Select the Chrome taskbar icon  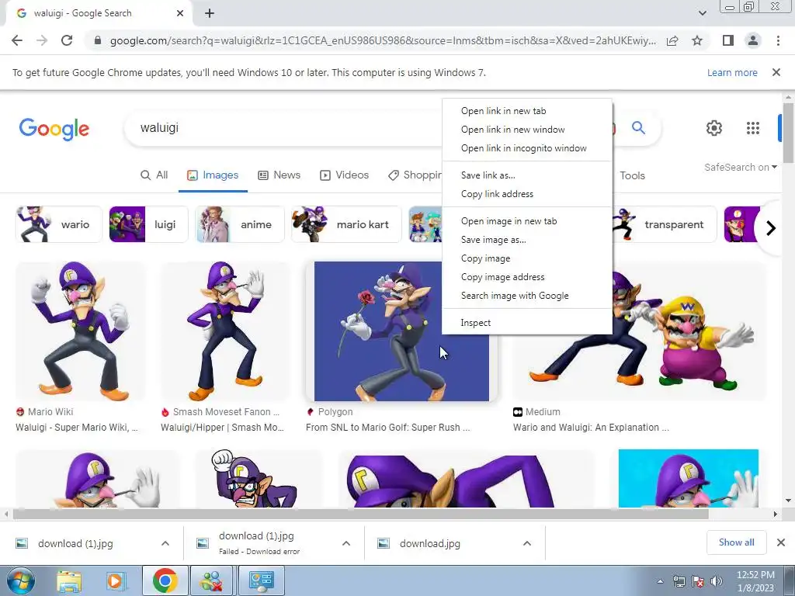coord(165,580)
